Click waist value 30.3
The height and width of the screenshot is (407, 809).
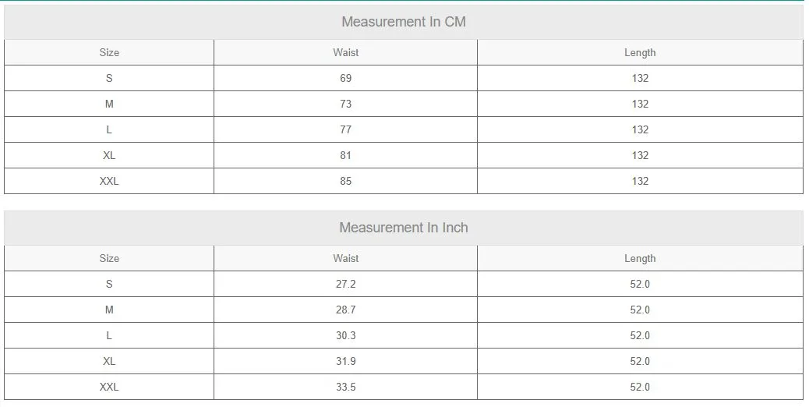pos(345,335)
